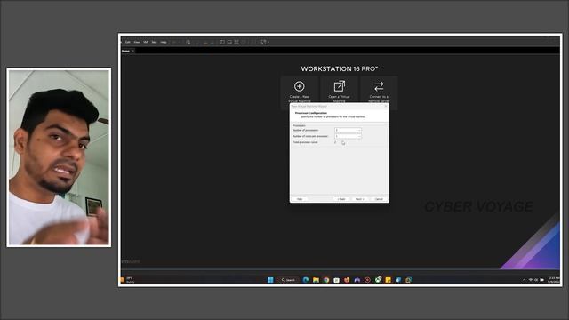Viewport: 569px width, 320px height.
Task: Open Google Chrome from the taskbar
Action: point(326,280)
